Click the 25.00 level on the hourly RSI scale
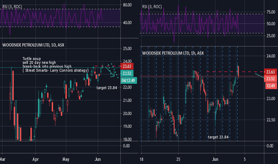 271,36
